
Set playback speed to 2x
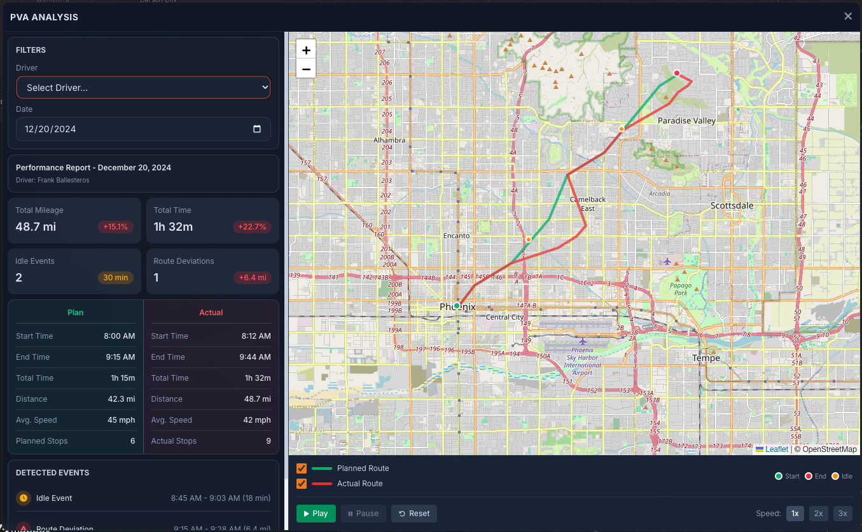[819, 514]
